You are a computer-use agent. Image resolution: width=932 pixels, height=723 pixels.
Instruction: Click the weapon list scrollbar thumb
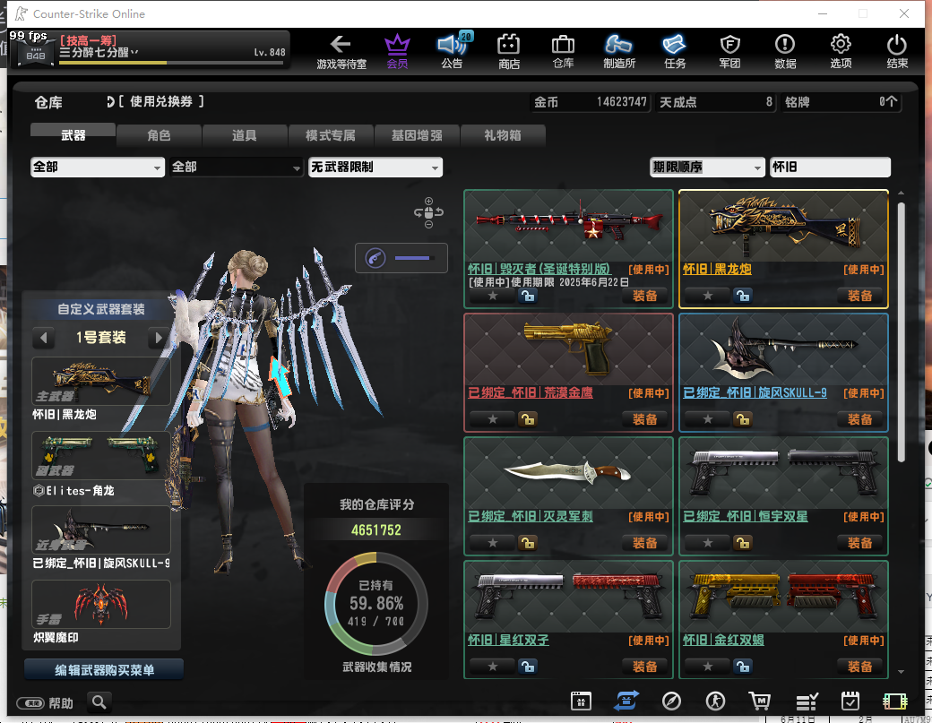tap(902, 331)
